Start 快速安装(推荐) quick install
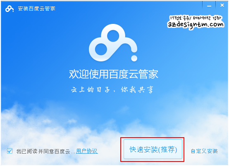This screenshot has height=166, width=229. pos(153,149)
